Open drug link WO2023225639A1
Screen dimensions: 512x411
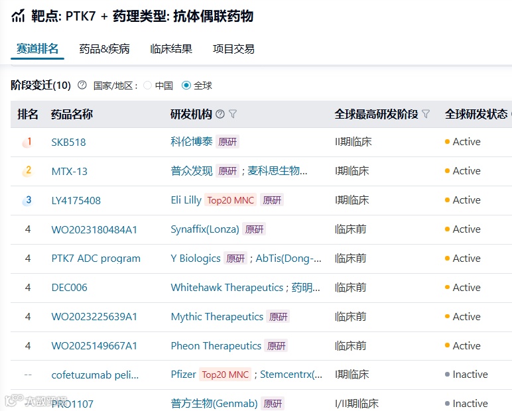point(94,317)
